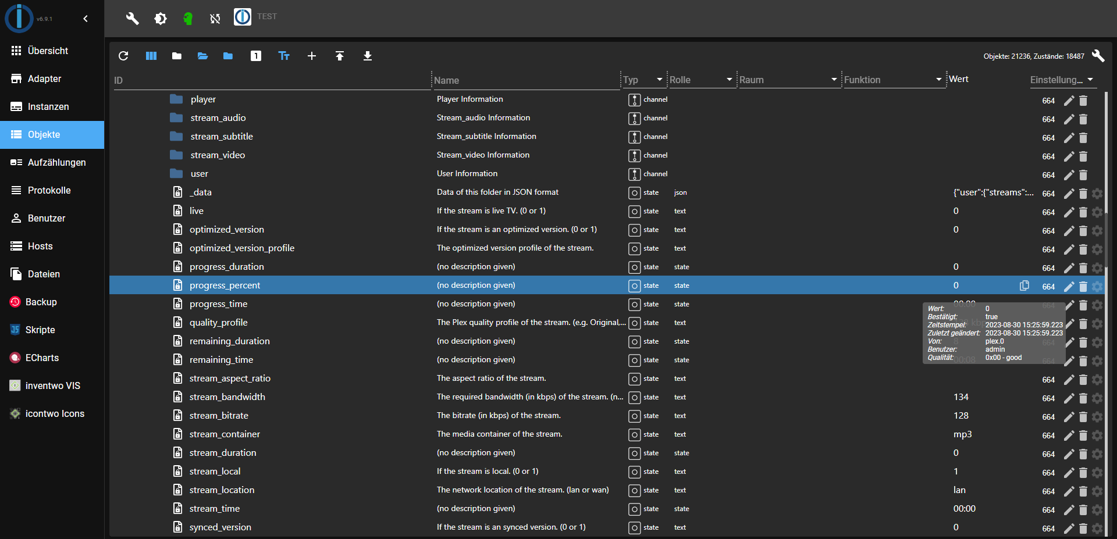The image size is (1117, 539).
Task: Upload objects with the up-arrow icon
Action: click(x=340, y=56)
